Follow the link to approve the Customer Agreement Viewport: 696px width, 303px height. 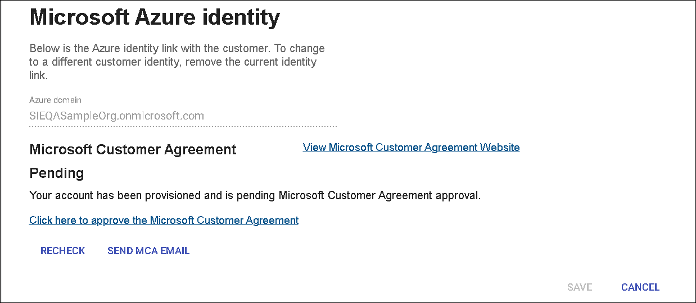point(164,221)
